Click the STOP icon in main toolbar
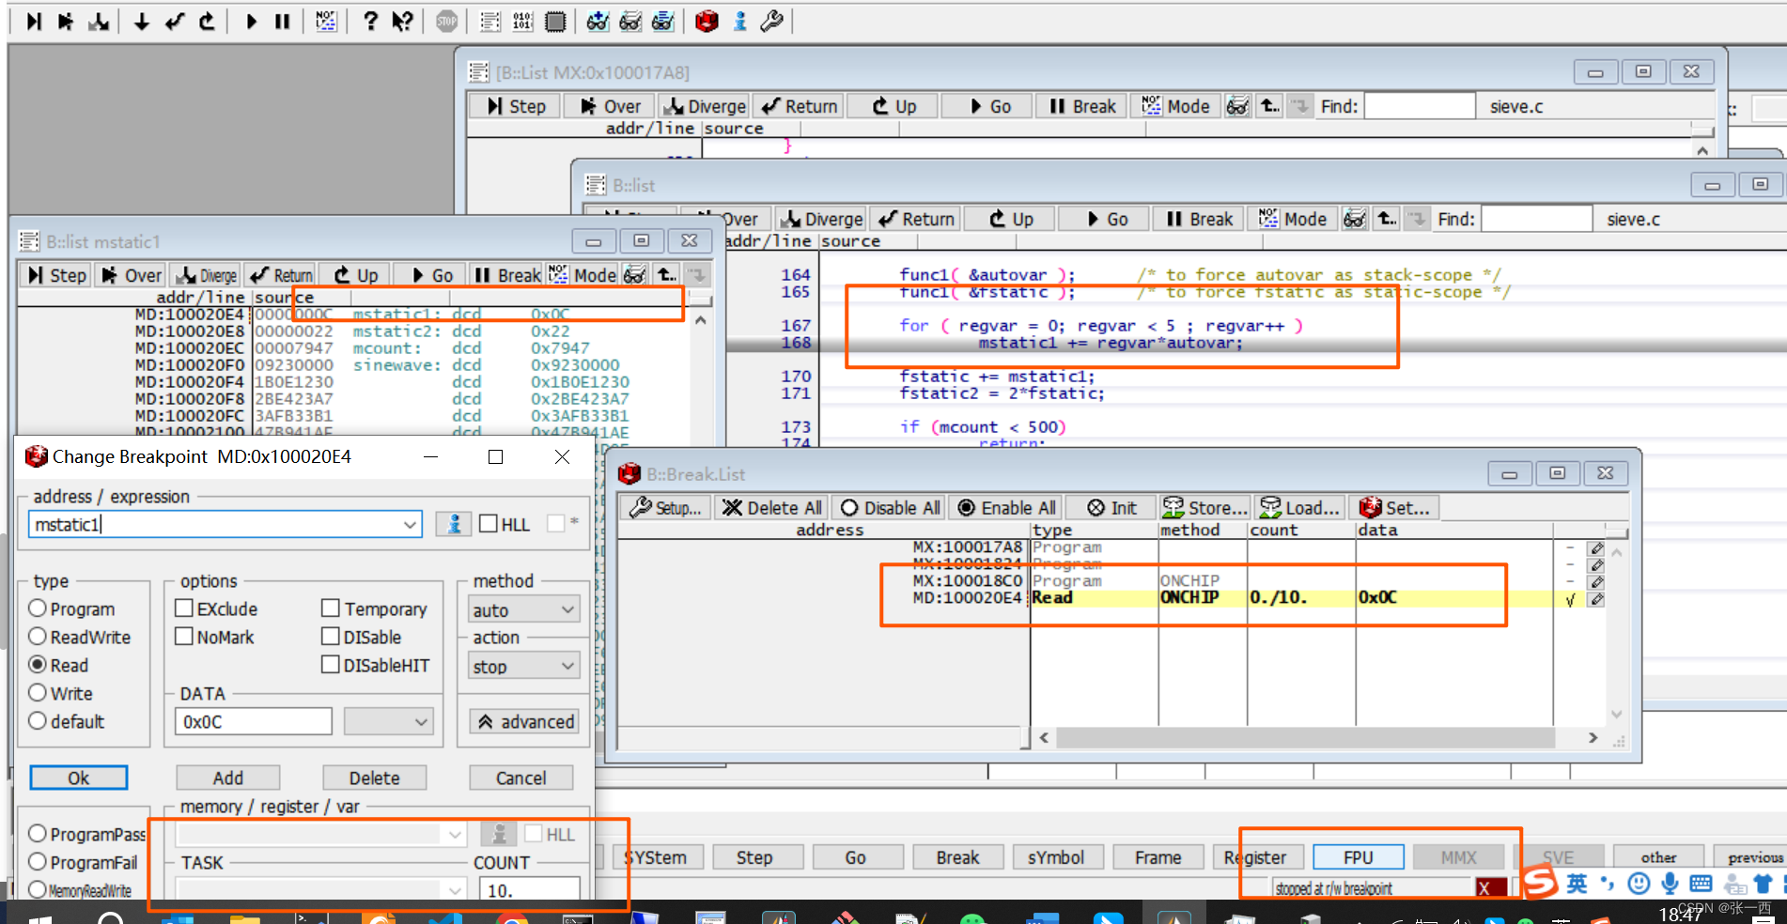1787x924 pixels. [447, 21]
